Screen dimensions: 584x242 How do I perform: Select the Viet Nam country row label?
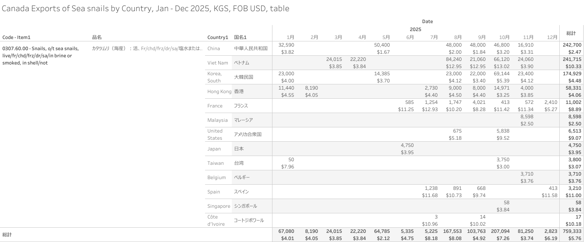click(x=217, y=63)
